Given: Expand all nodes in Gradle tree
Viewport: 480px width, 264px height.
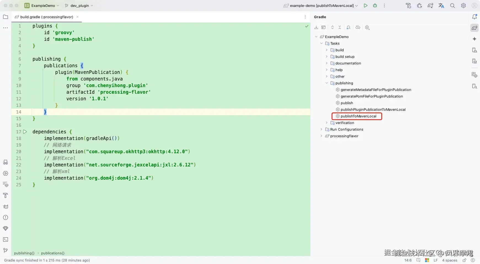Looking at the screenshot, I should (332, 27).
